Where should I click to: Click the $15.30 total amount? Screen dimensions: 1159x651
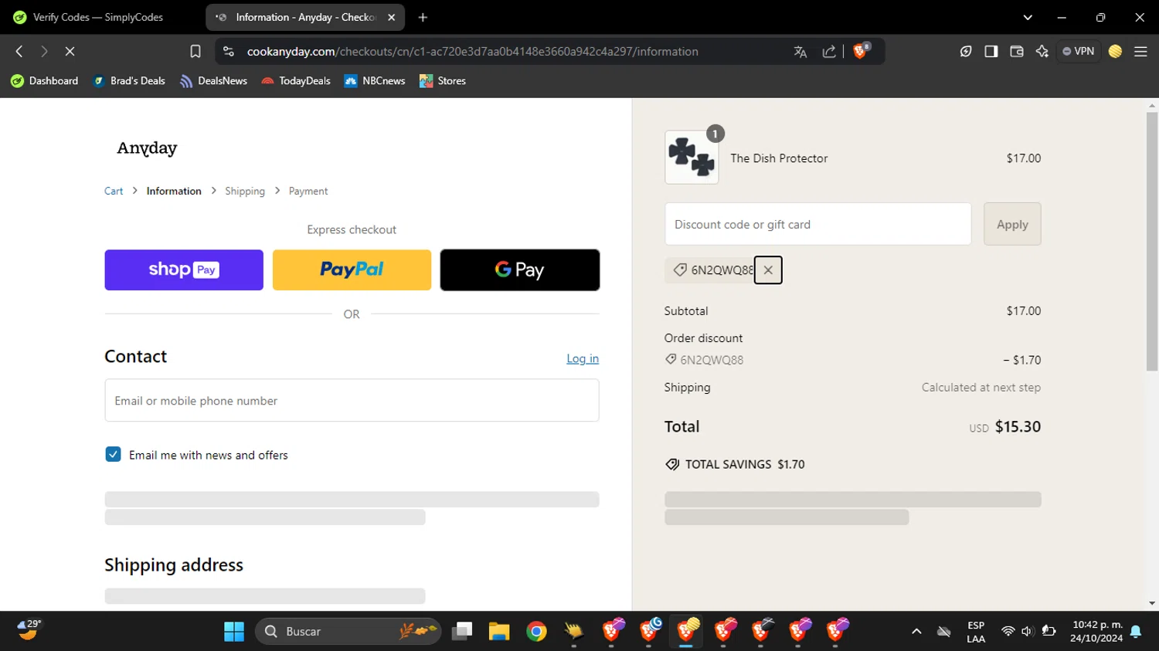(x=1018, y=426)
